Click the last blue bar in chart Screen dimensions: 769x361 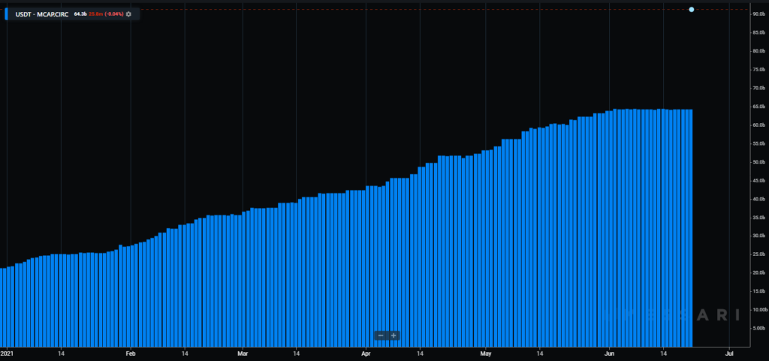click(689, 225)
